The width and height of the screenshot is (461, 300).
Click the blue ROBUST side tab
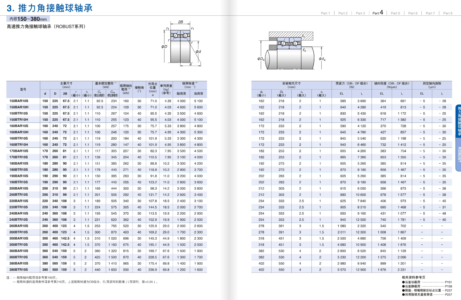[459, 154]
